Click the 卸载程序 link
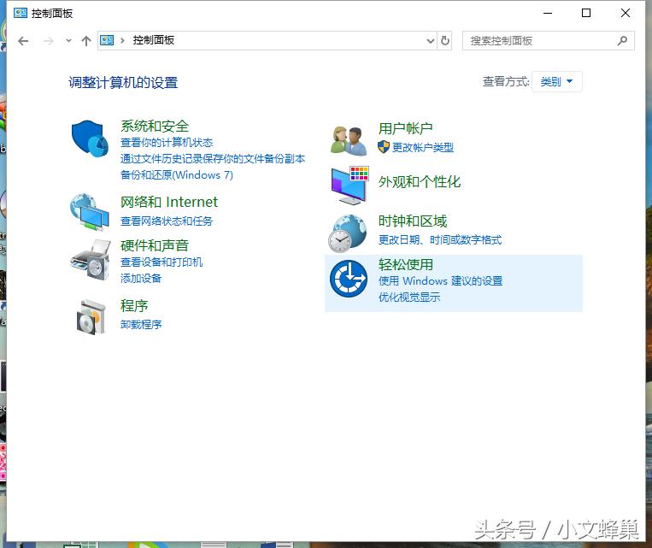 point(141,325)
